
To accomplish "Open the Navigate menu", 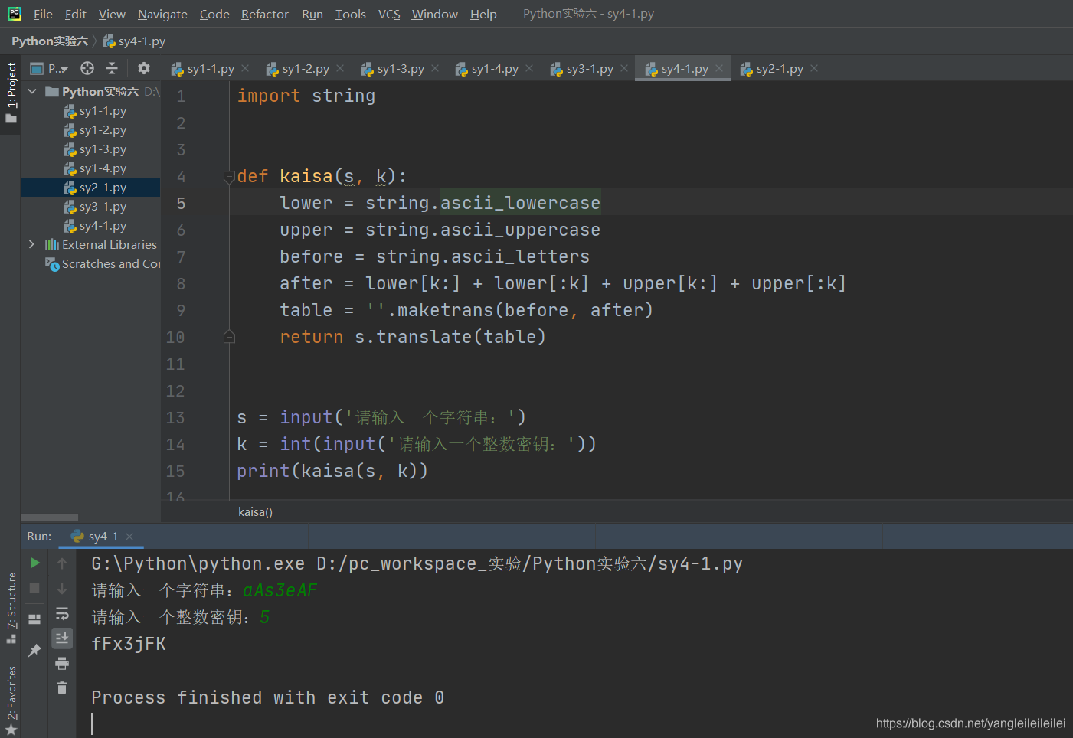I will [x=162, y=14].
